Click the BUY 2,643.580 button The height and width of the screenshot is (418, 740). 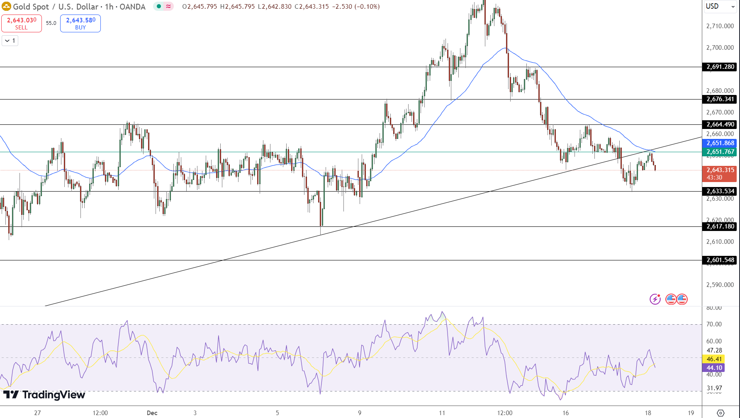[80, 23]
